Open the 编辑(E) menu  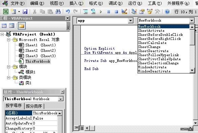coord(37,3)
